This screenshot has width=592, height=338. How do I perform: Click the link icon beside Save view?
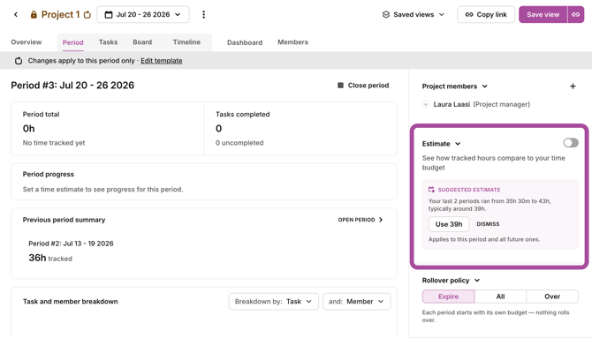pos(576,15)
